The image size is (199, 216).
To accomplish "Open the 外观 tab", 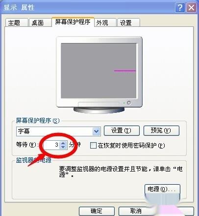I will 105,22.
